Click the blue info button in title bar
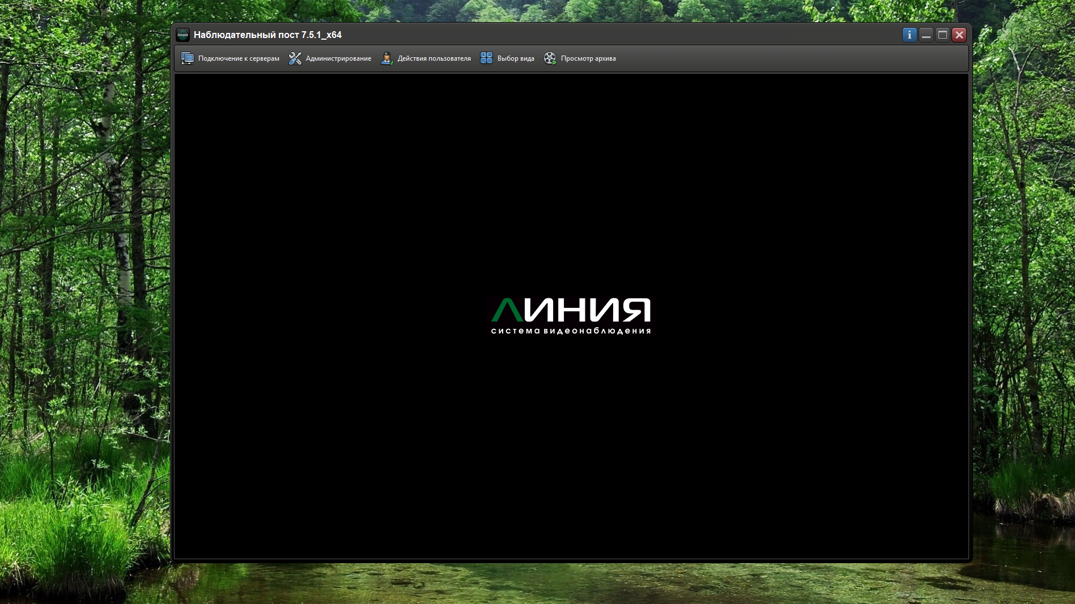The image size is (1075, 604). tap(910, 35)
